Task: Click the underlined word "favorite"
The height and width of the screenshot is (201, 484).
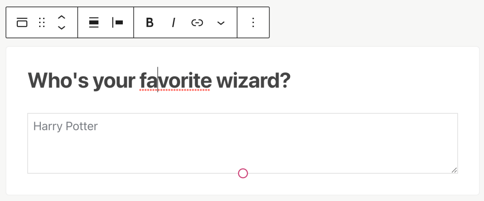Action: pyautogui.click(x=175, y=81)
